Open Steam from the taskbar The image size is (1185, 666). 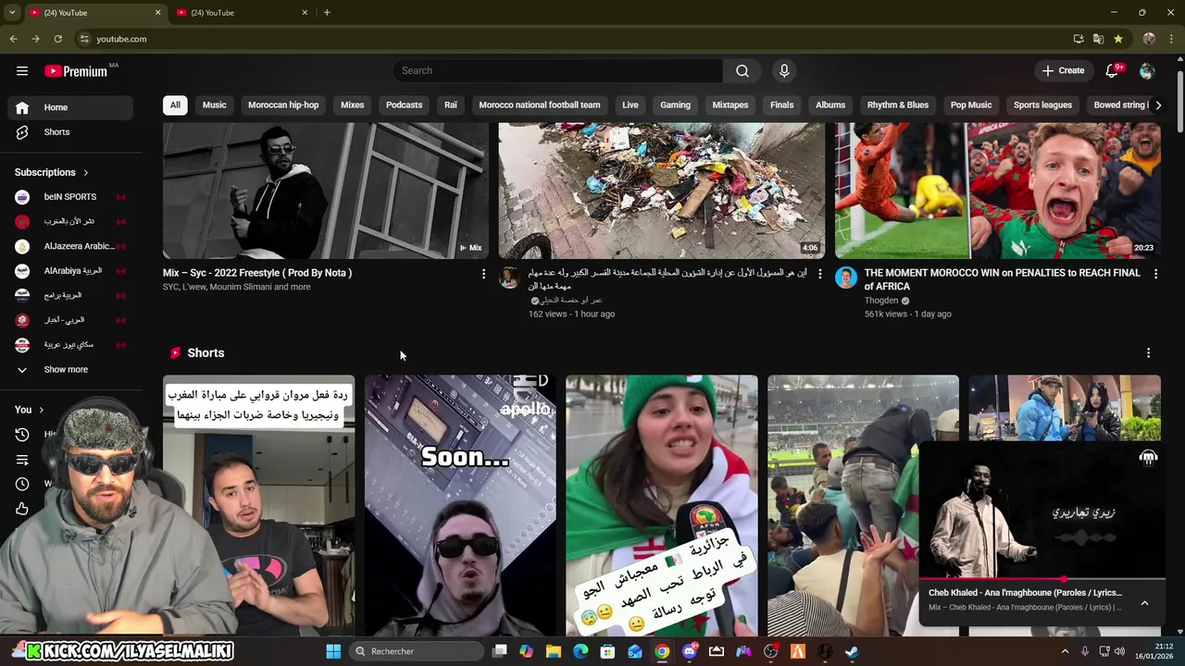tap(851, 651)
